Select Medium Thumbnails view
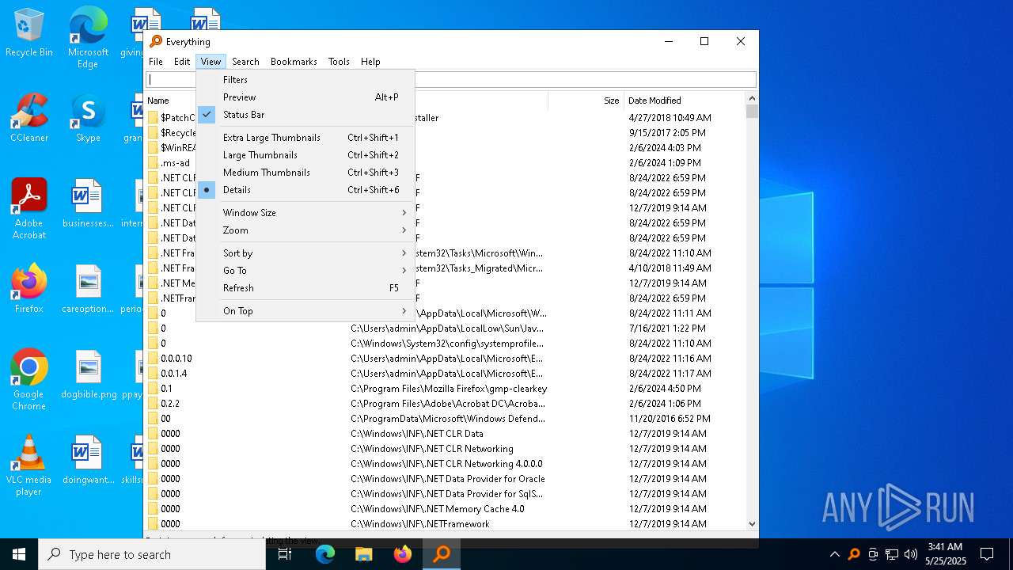Viewport: 1013px width, 570px height. pyautogui.click(x=305, y=173)
